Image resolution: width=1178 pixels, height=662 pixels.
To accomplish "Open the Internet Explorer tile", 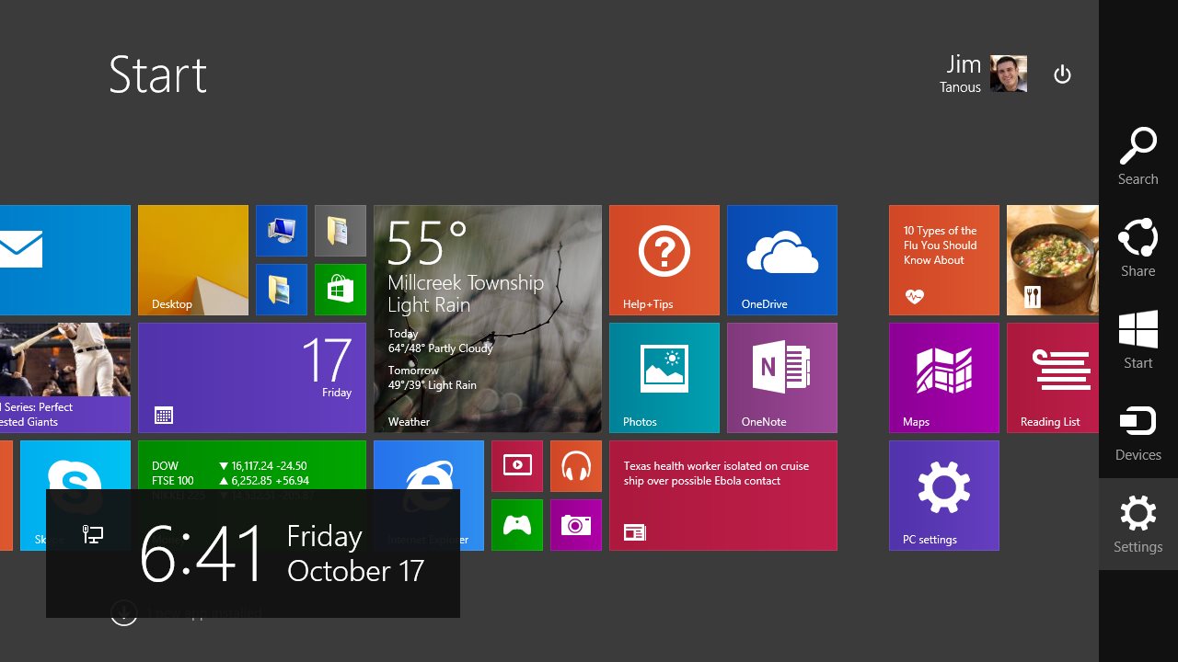I will (429, 465).
